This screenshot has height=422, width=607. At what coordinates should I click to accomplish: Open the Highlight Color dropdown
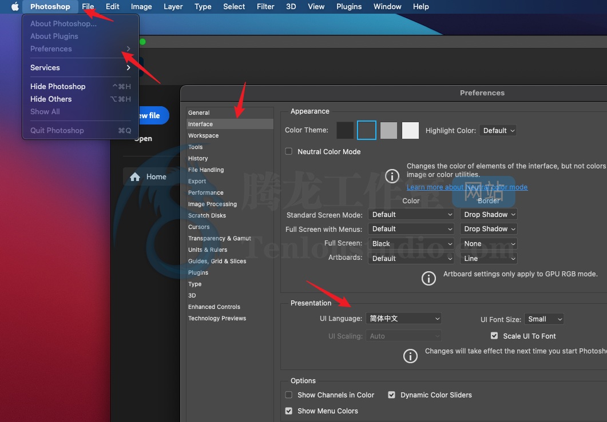tap(498, 131)
